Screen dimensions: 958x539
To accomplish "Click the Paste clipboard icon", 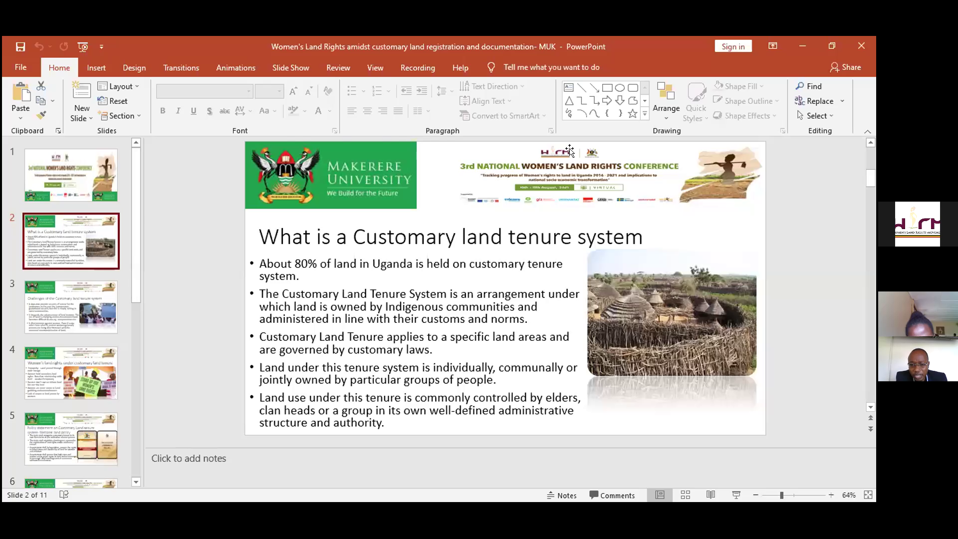I will point(20,93).
